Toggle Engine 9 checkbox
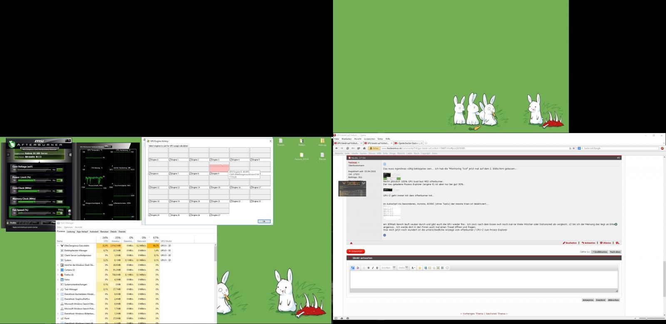 [x=211, y=173]
